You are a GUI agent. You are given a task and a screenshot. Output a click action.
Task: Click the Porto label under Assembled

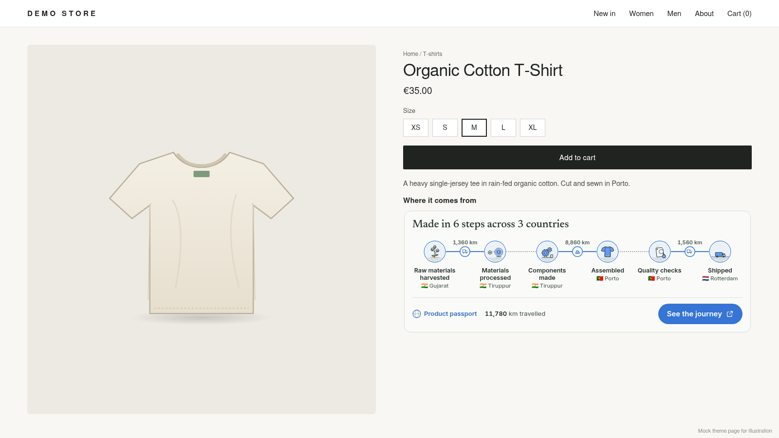608,279
